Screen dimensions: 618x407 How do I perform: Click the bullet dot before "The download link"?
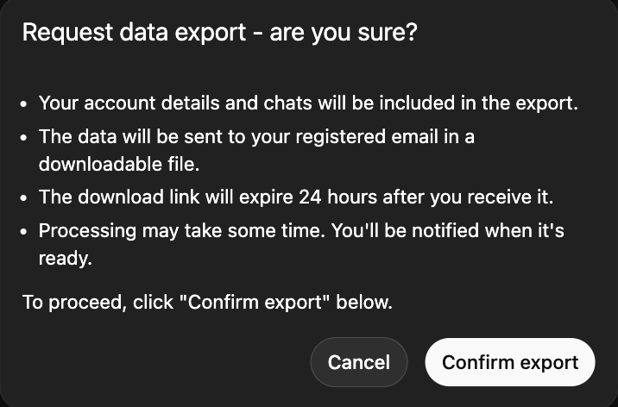tap(27, 197)
